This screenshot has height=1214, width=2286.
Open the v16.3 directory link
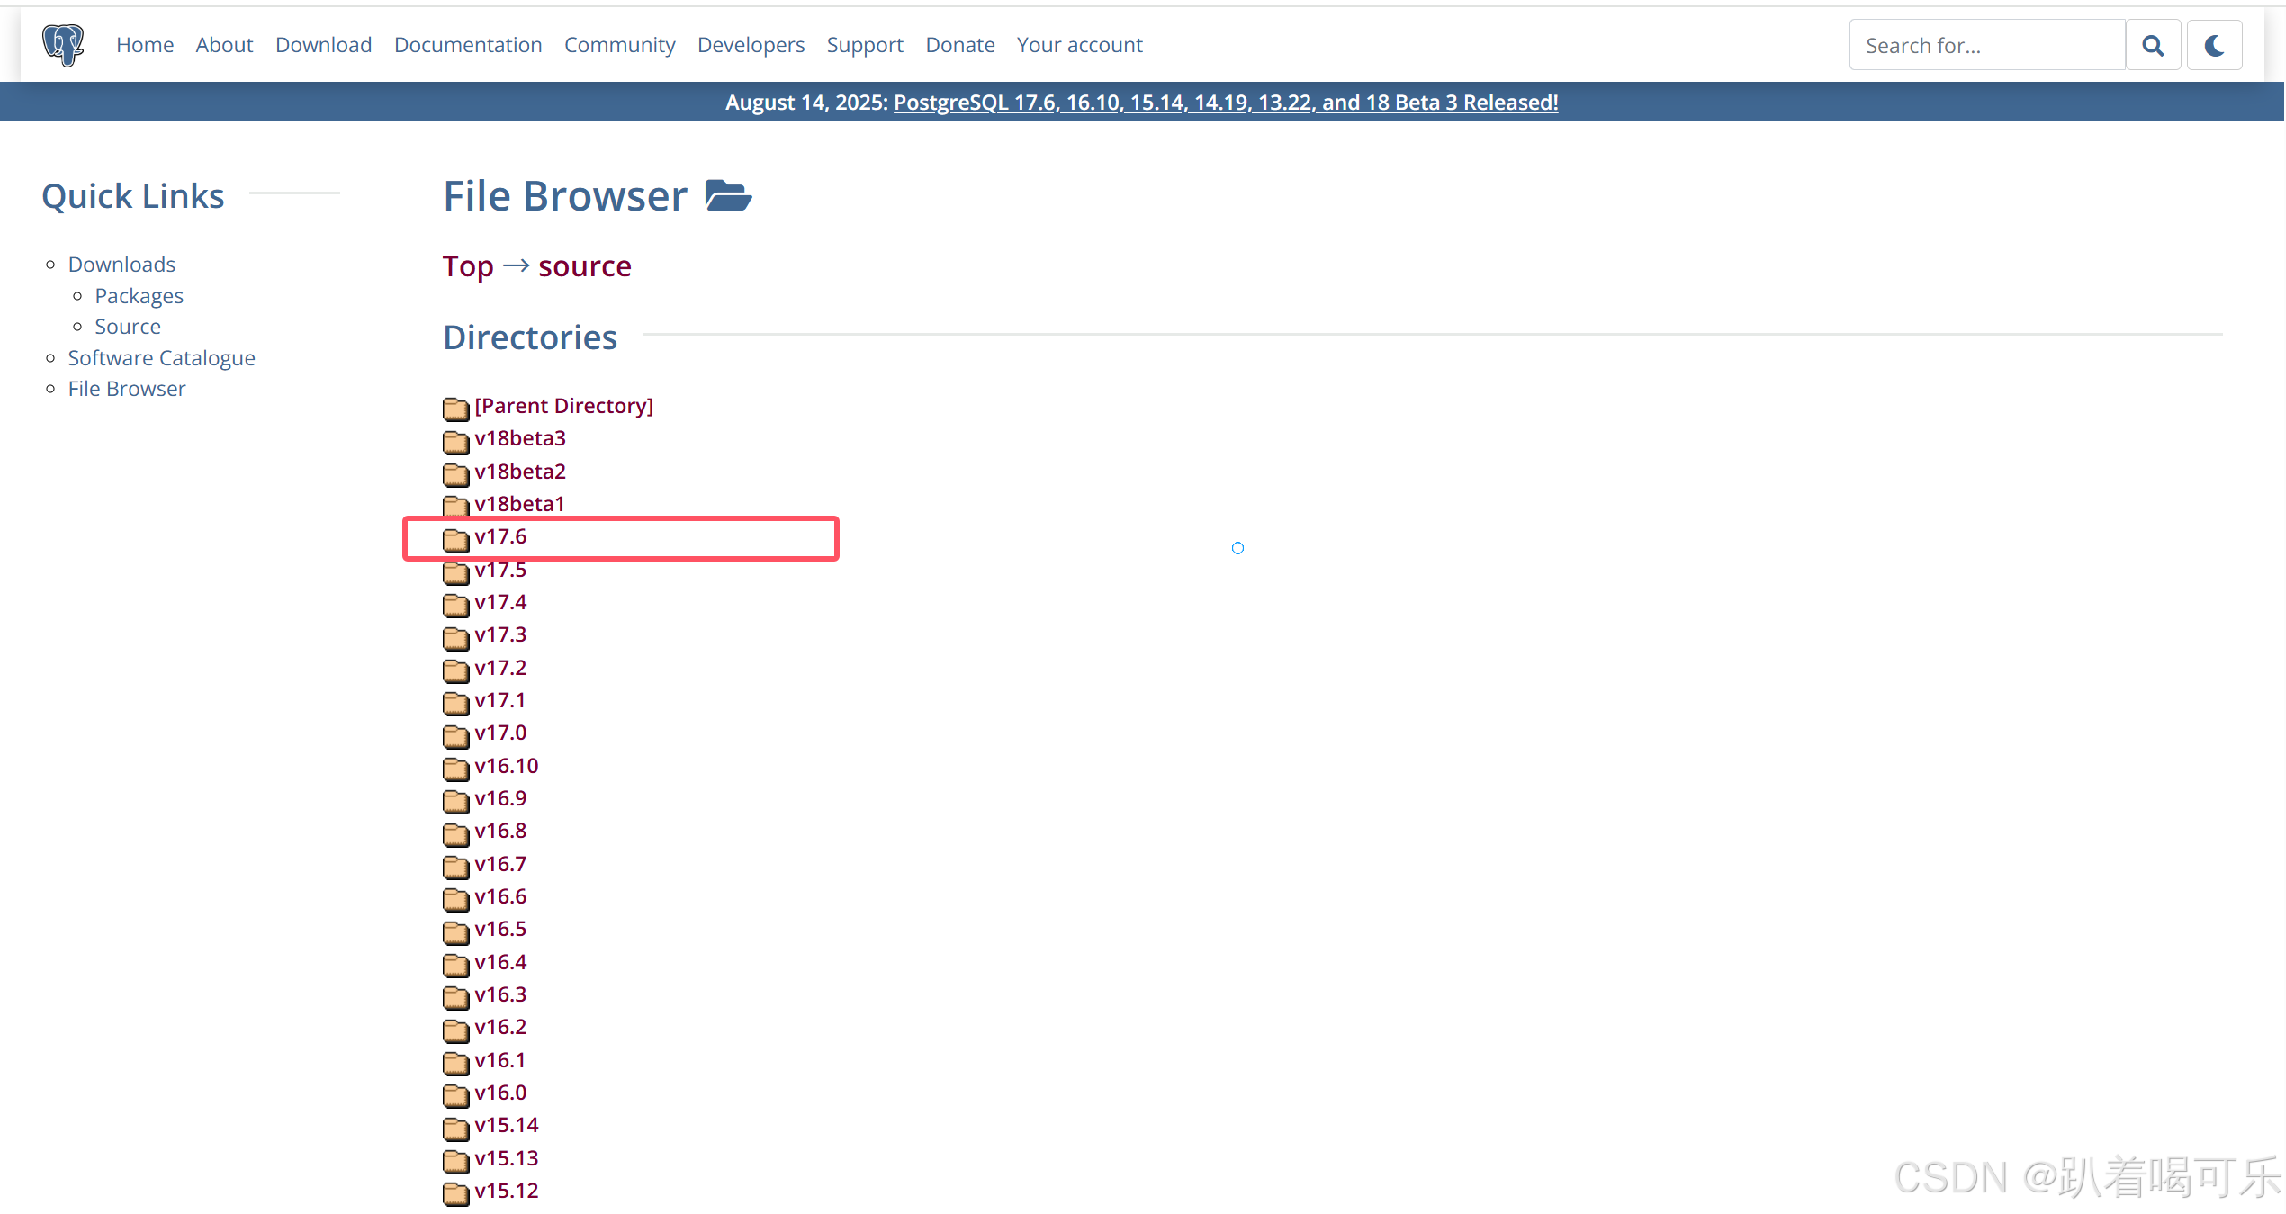pos(501,994)
